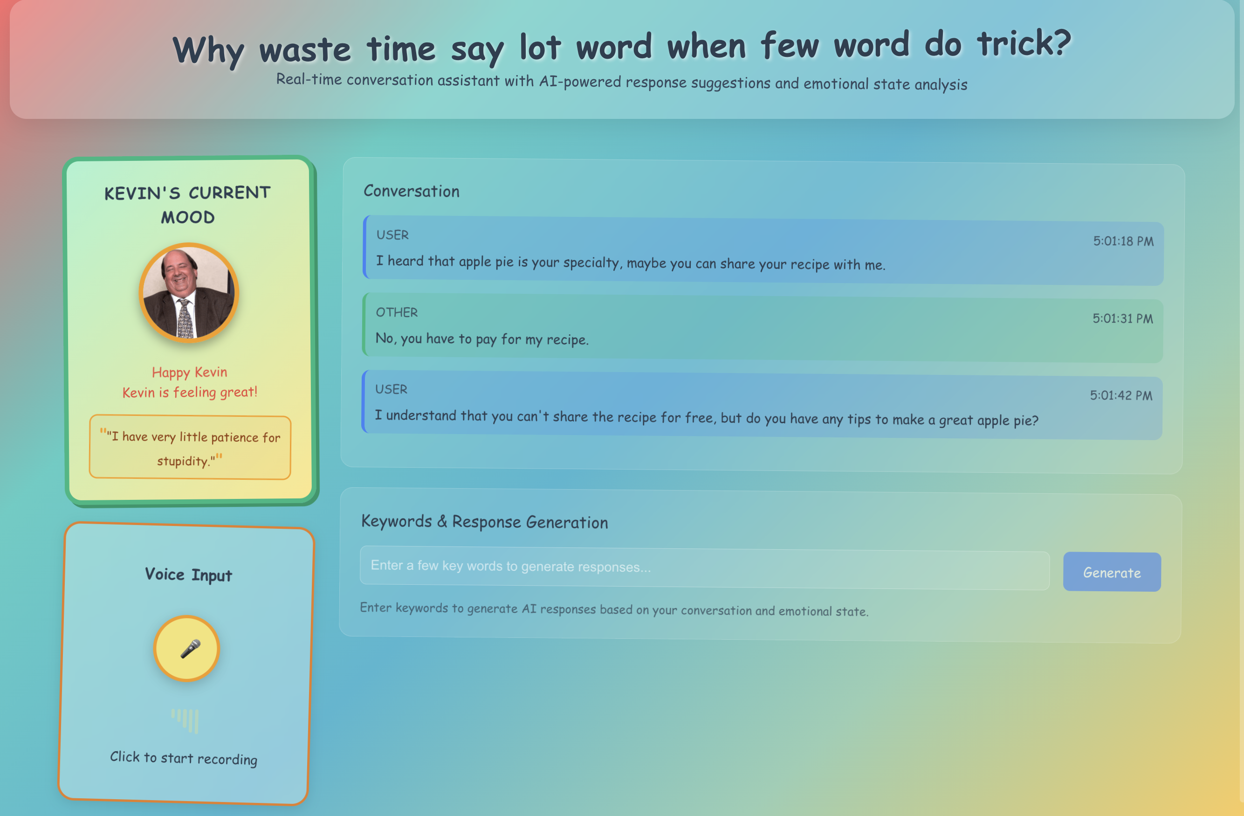Click the main page title
The width and height of the screenshot is (1244, 816).
tap(621, 47)
